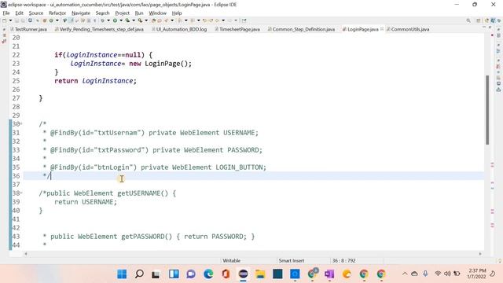Open the Windows Start menu
503x283 pixels.
tap(122, 274)
